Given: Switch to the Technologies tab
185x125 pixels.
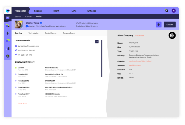Looking at the screenshot, I should 34,33.
